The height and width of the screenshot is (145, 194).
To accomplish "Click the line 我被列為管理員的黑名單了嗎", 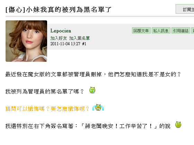I will 45,91.
